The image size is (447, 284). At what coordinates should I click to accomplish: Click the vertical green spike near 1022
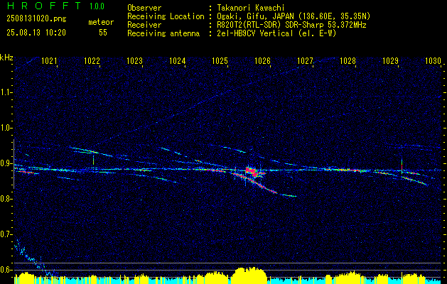93,159
